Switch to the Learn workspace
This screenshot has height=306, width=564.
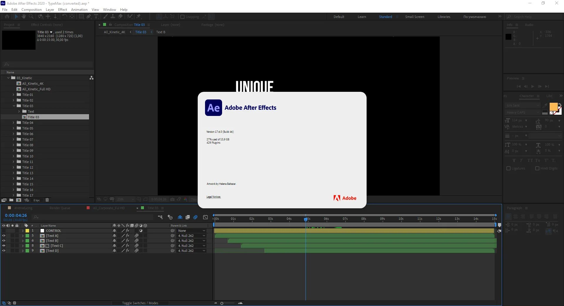(x=362, y=17)
